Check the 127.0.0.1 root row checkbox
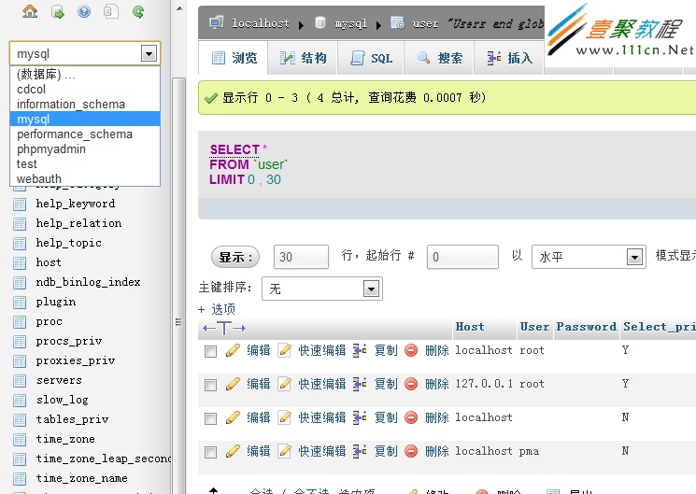This screenshot has height=494, width=696. [x=210, y=385]
